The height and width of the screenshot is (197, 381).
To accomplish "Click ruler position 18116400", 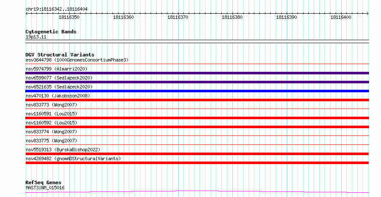I will click(x=341, y=17).
